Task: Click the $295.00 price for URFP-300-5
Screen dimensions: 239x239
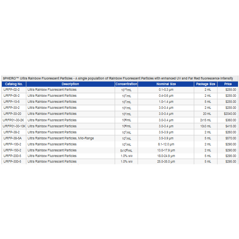Action: [x=231, y=162]
